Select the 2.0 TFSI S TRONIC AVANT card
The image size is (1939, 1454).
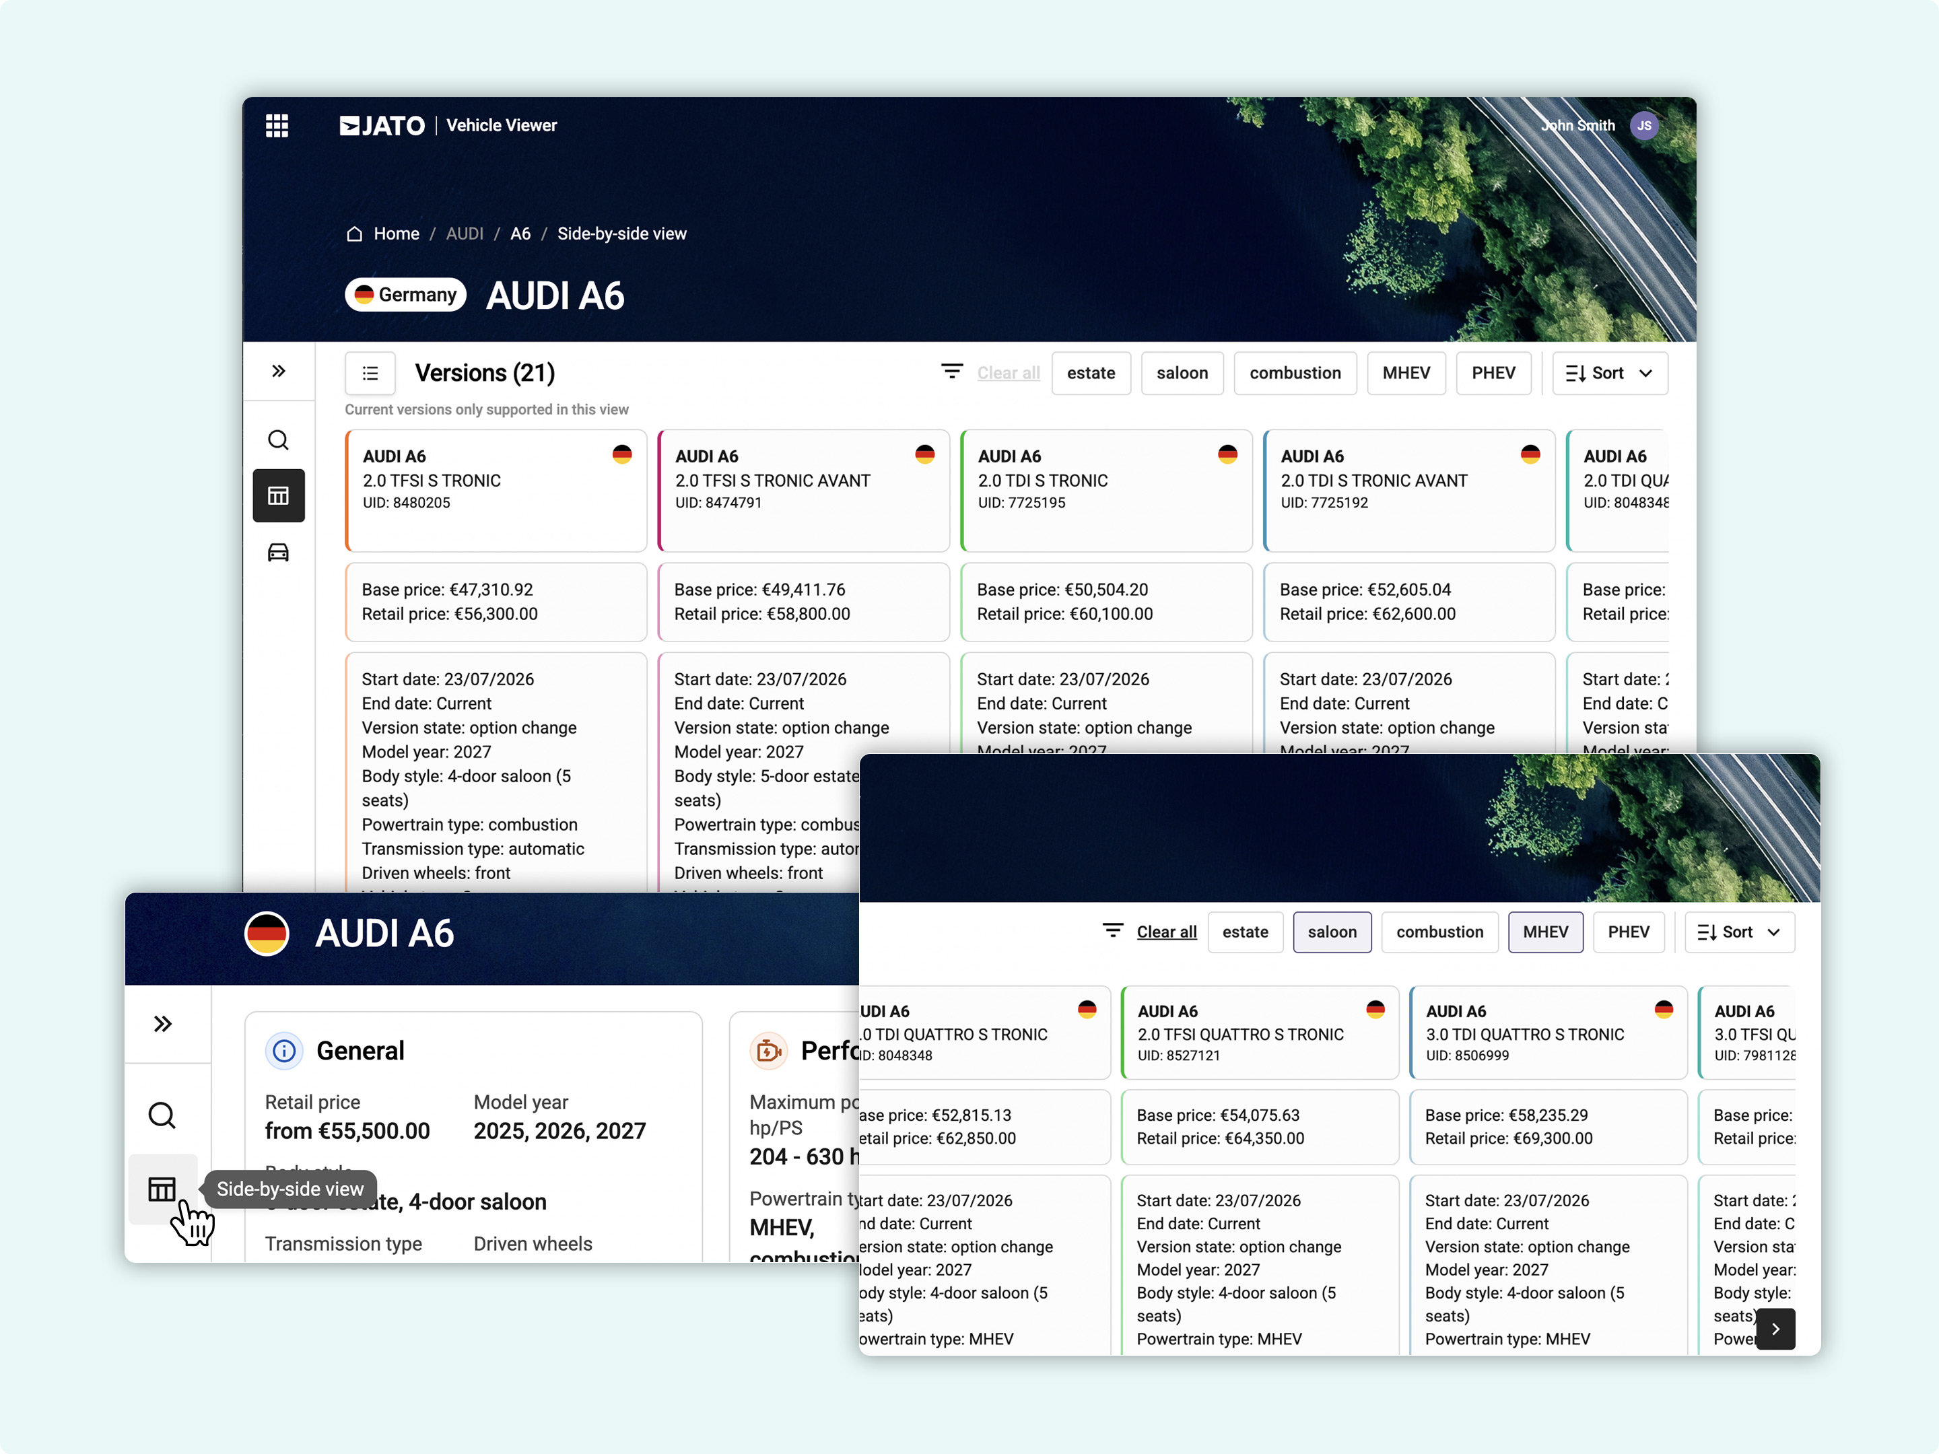click(x=804, y=490)
